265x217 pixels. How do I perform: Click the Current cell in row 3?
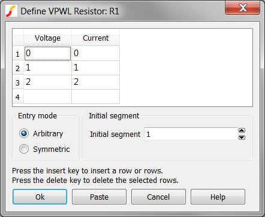coord(95,82)
